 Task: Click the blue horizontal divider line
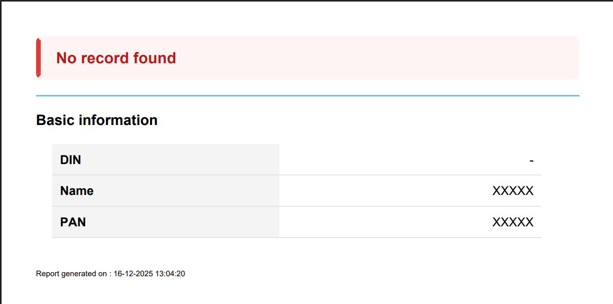pos(307,96)
